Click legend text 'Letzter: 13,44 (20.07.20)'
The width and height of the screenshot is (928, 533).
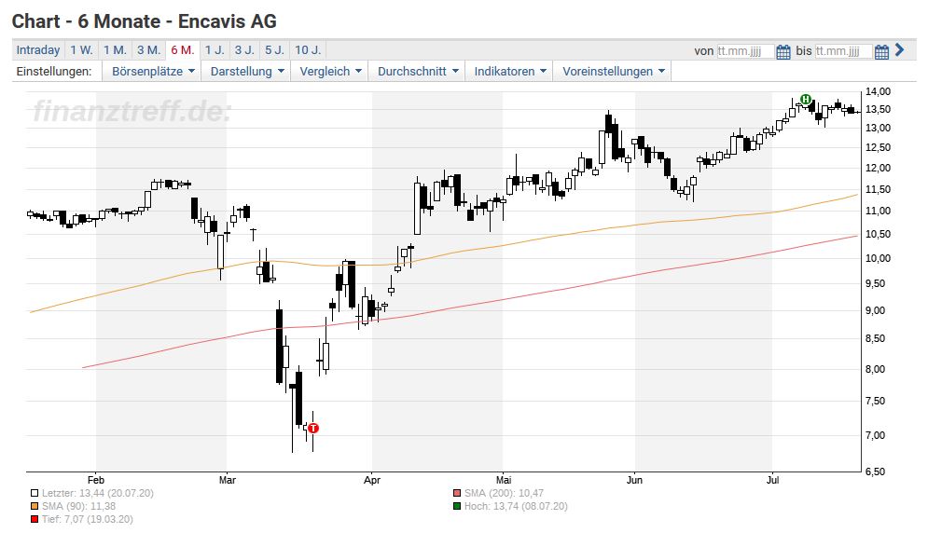[x=98, y=493]
